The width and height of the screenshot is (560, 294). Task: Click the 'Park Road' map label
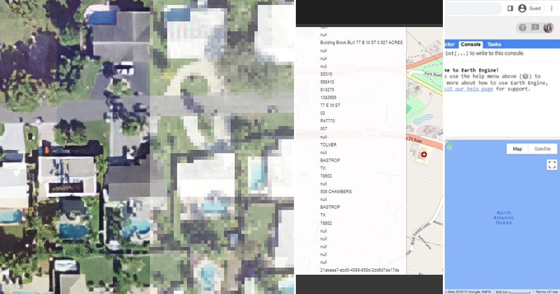coord(433,74)
